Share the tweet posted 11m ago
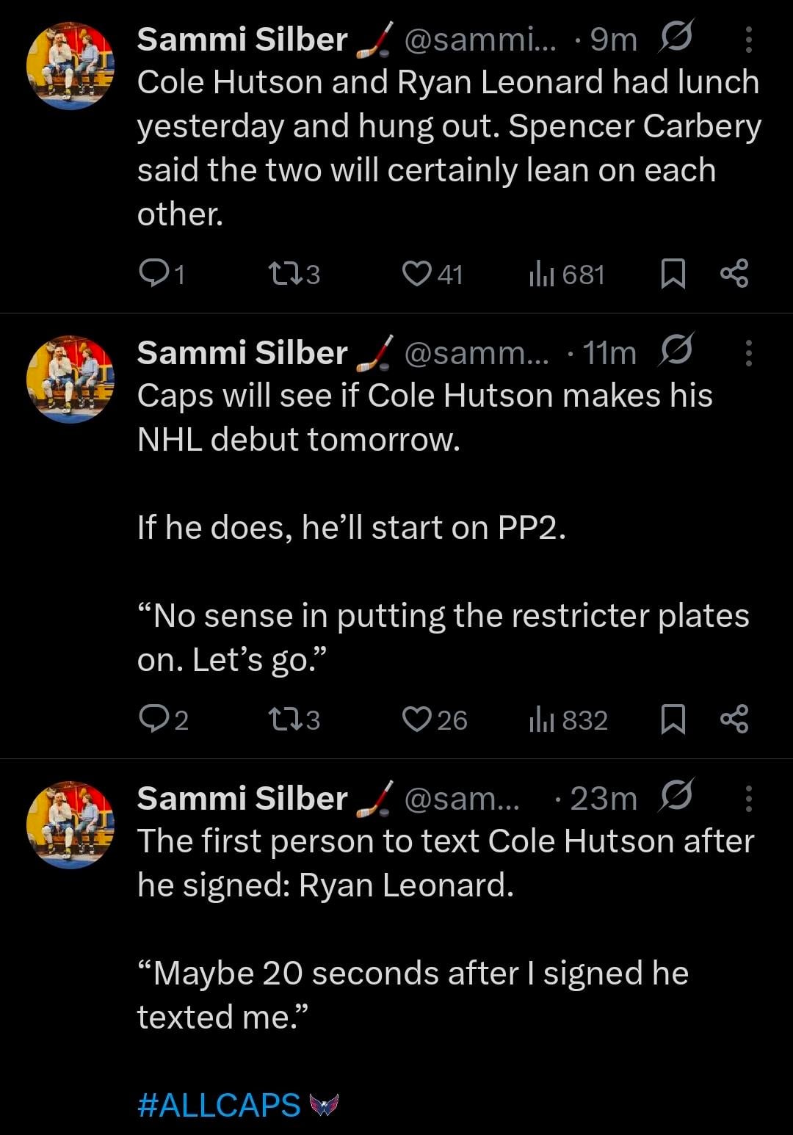The height and width of the screenshot is (1135, 793). [x=734, y=718]
